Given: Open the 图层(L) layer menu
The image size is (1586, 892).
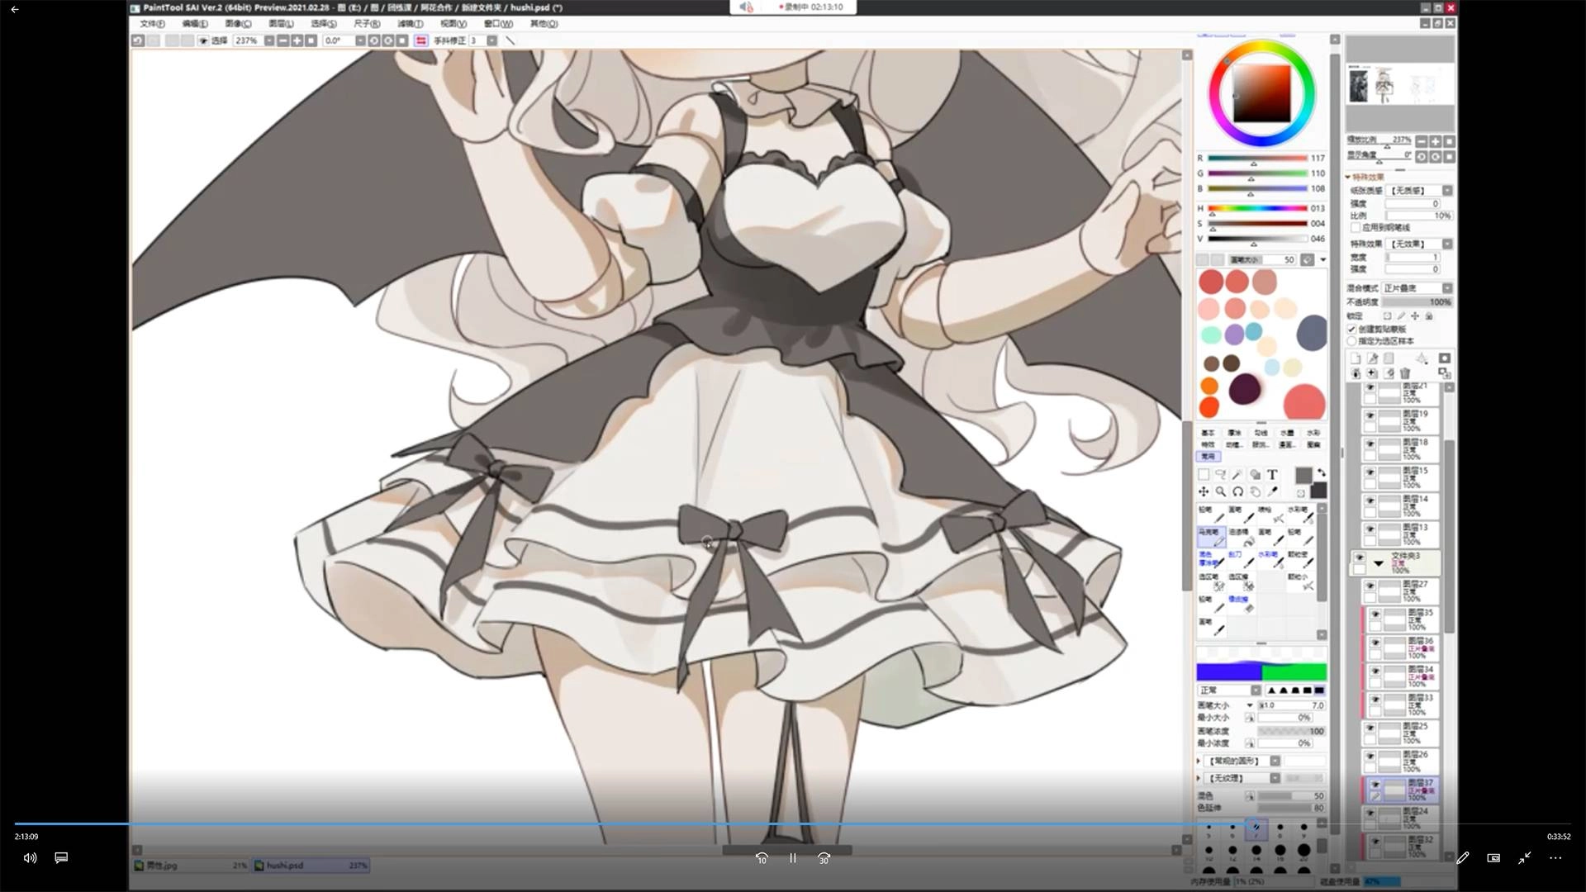Looking at the screenshot, I should coord(281,24).
